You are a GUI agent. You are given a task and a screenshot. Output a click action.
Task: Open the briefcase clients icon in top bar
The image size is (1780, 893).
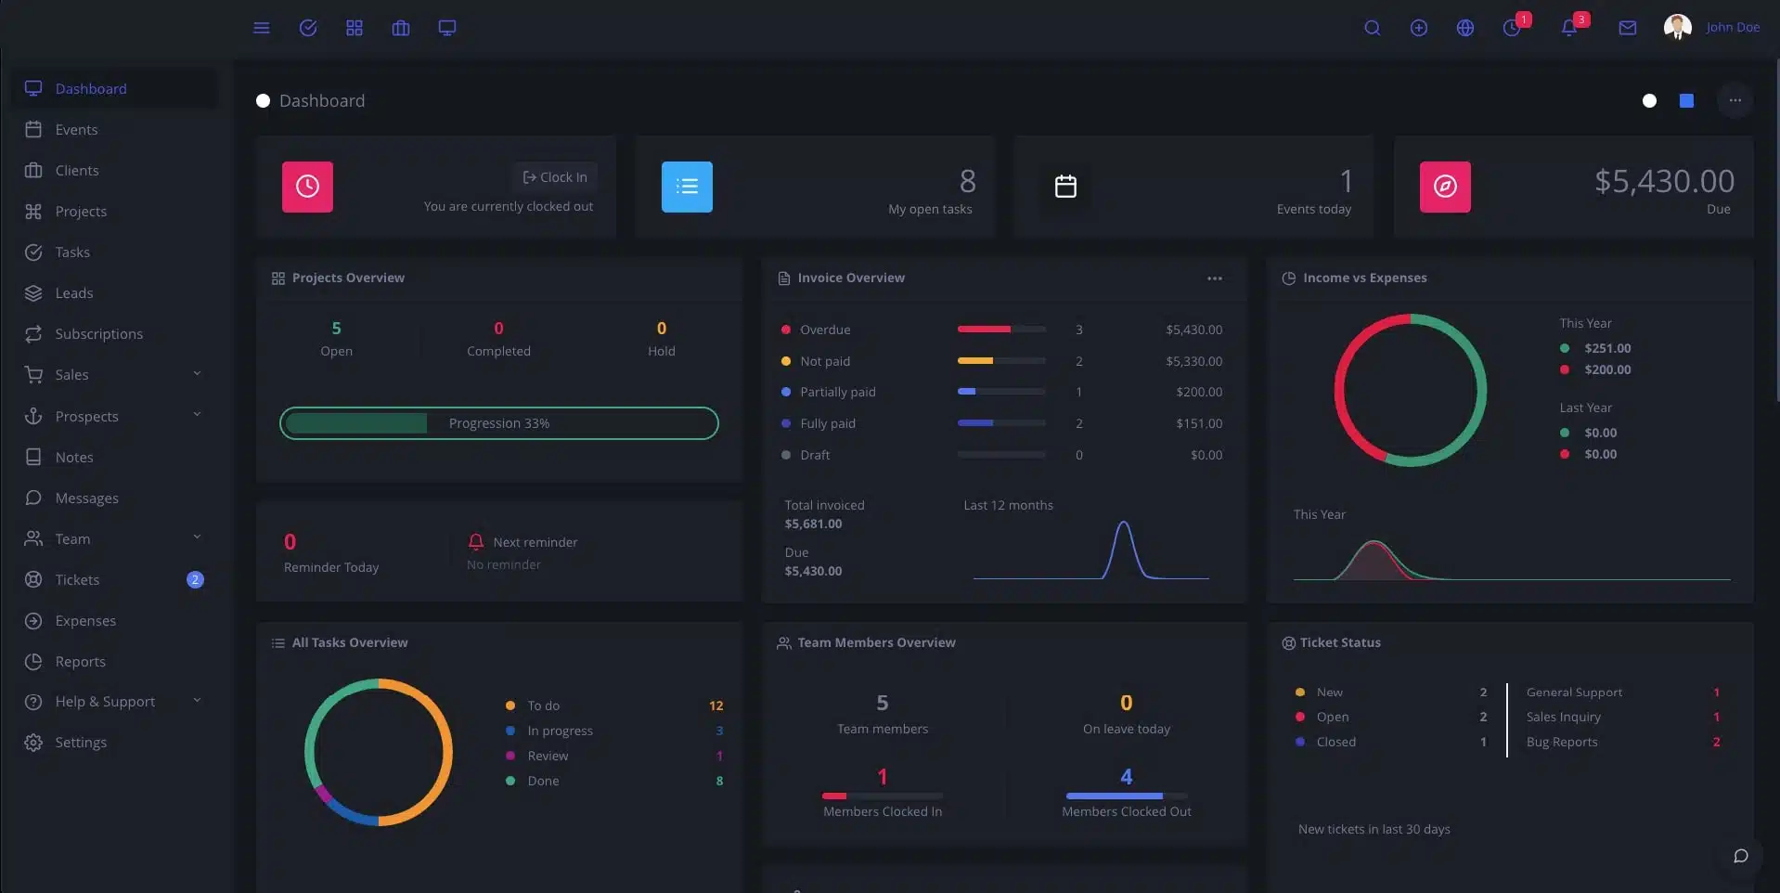pyautogui.click(x=401, y=28)
